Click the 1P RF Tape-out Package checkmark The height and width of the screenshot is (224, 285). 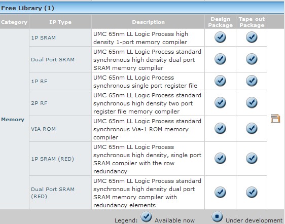pos(252,81)
